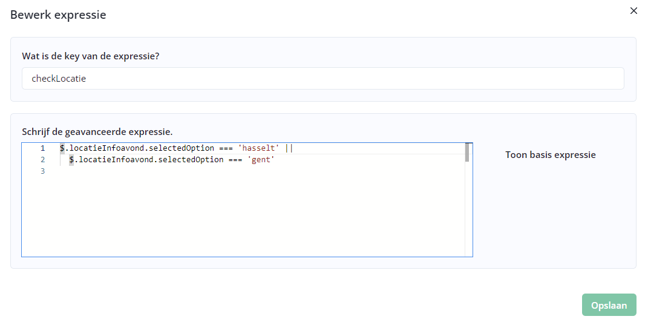
Task: Click the Opslaan button
Action: [609, 305]
